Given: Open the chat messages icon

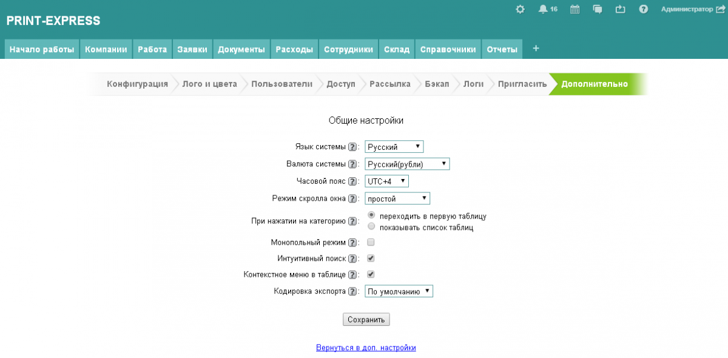Looking at the screenshot, I should pos(598,9).
